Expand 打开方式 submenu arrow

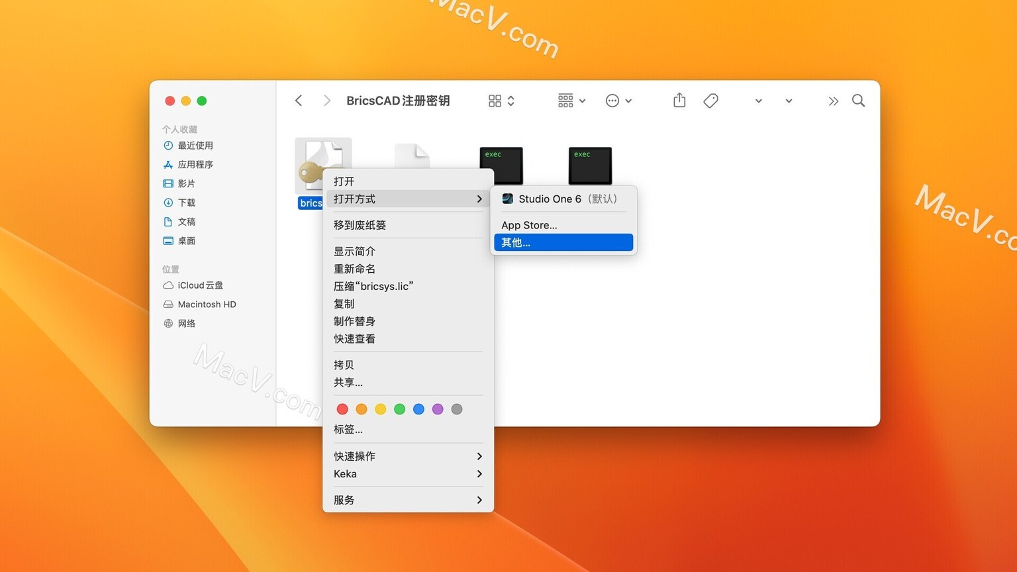click(x=479, y=199)
